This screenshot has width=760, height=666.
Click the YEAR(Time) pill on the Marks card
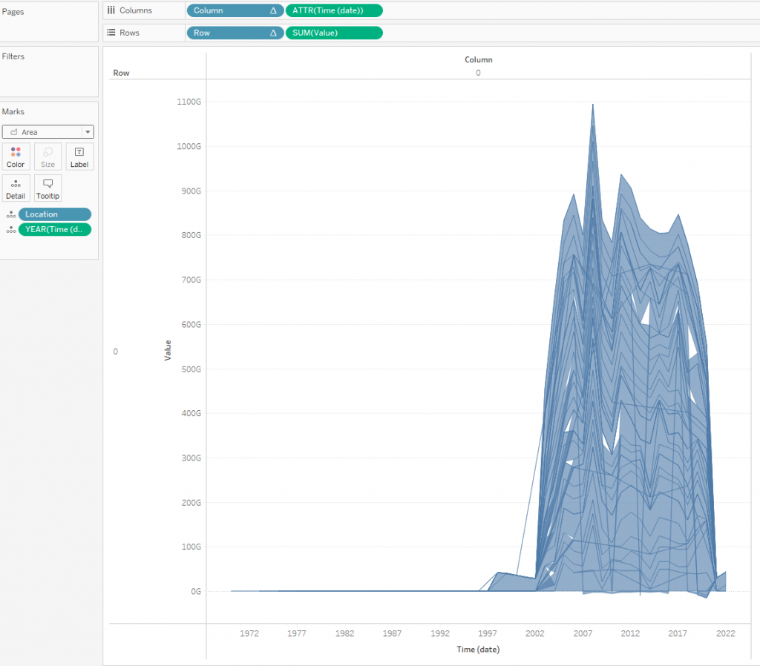tap(55, 229)
